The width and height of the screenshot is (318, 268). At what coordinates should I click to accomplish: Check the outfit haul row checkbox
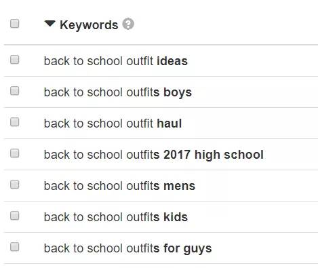point(15,122)
